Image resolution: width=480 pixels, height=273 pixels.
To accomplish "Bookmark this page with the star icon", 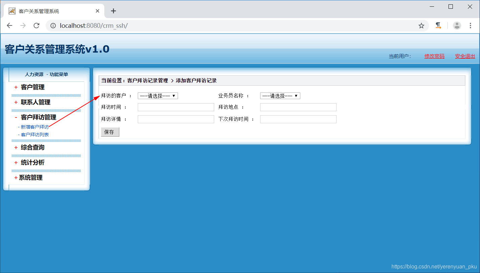I will (421, 26).
